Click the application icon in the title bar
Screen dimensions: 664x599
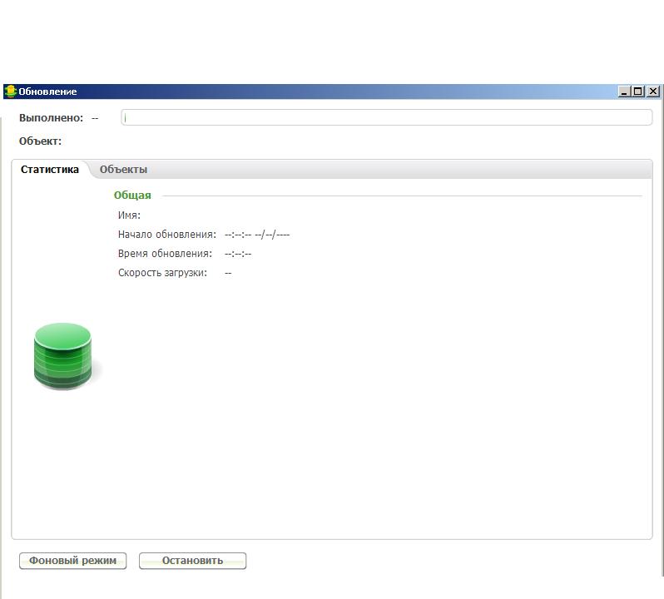[x=10, y=92]
